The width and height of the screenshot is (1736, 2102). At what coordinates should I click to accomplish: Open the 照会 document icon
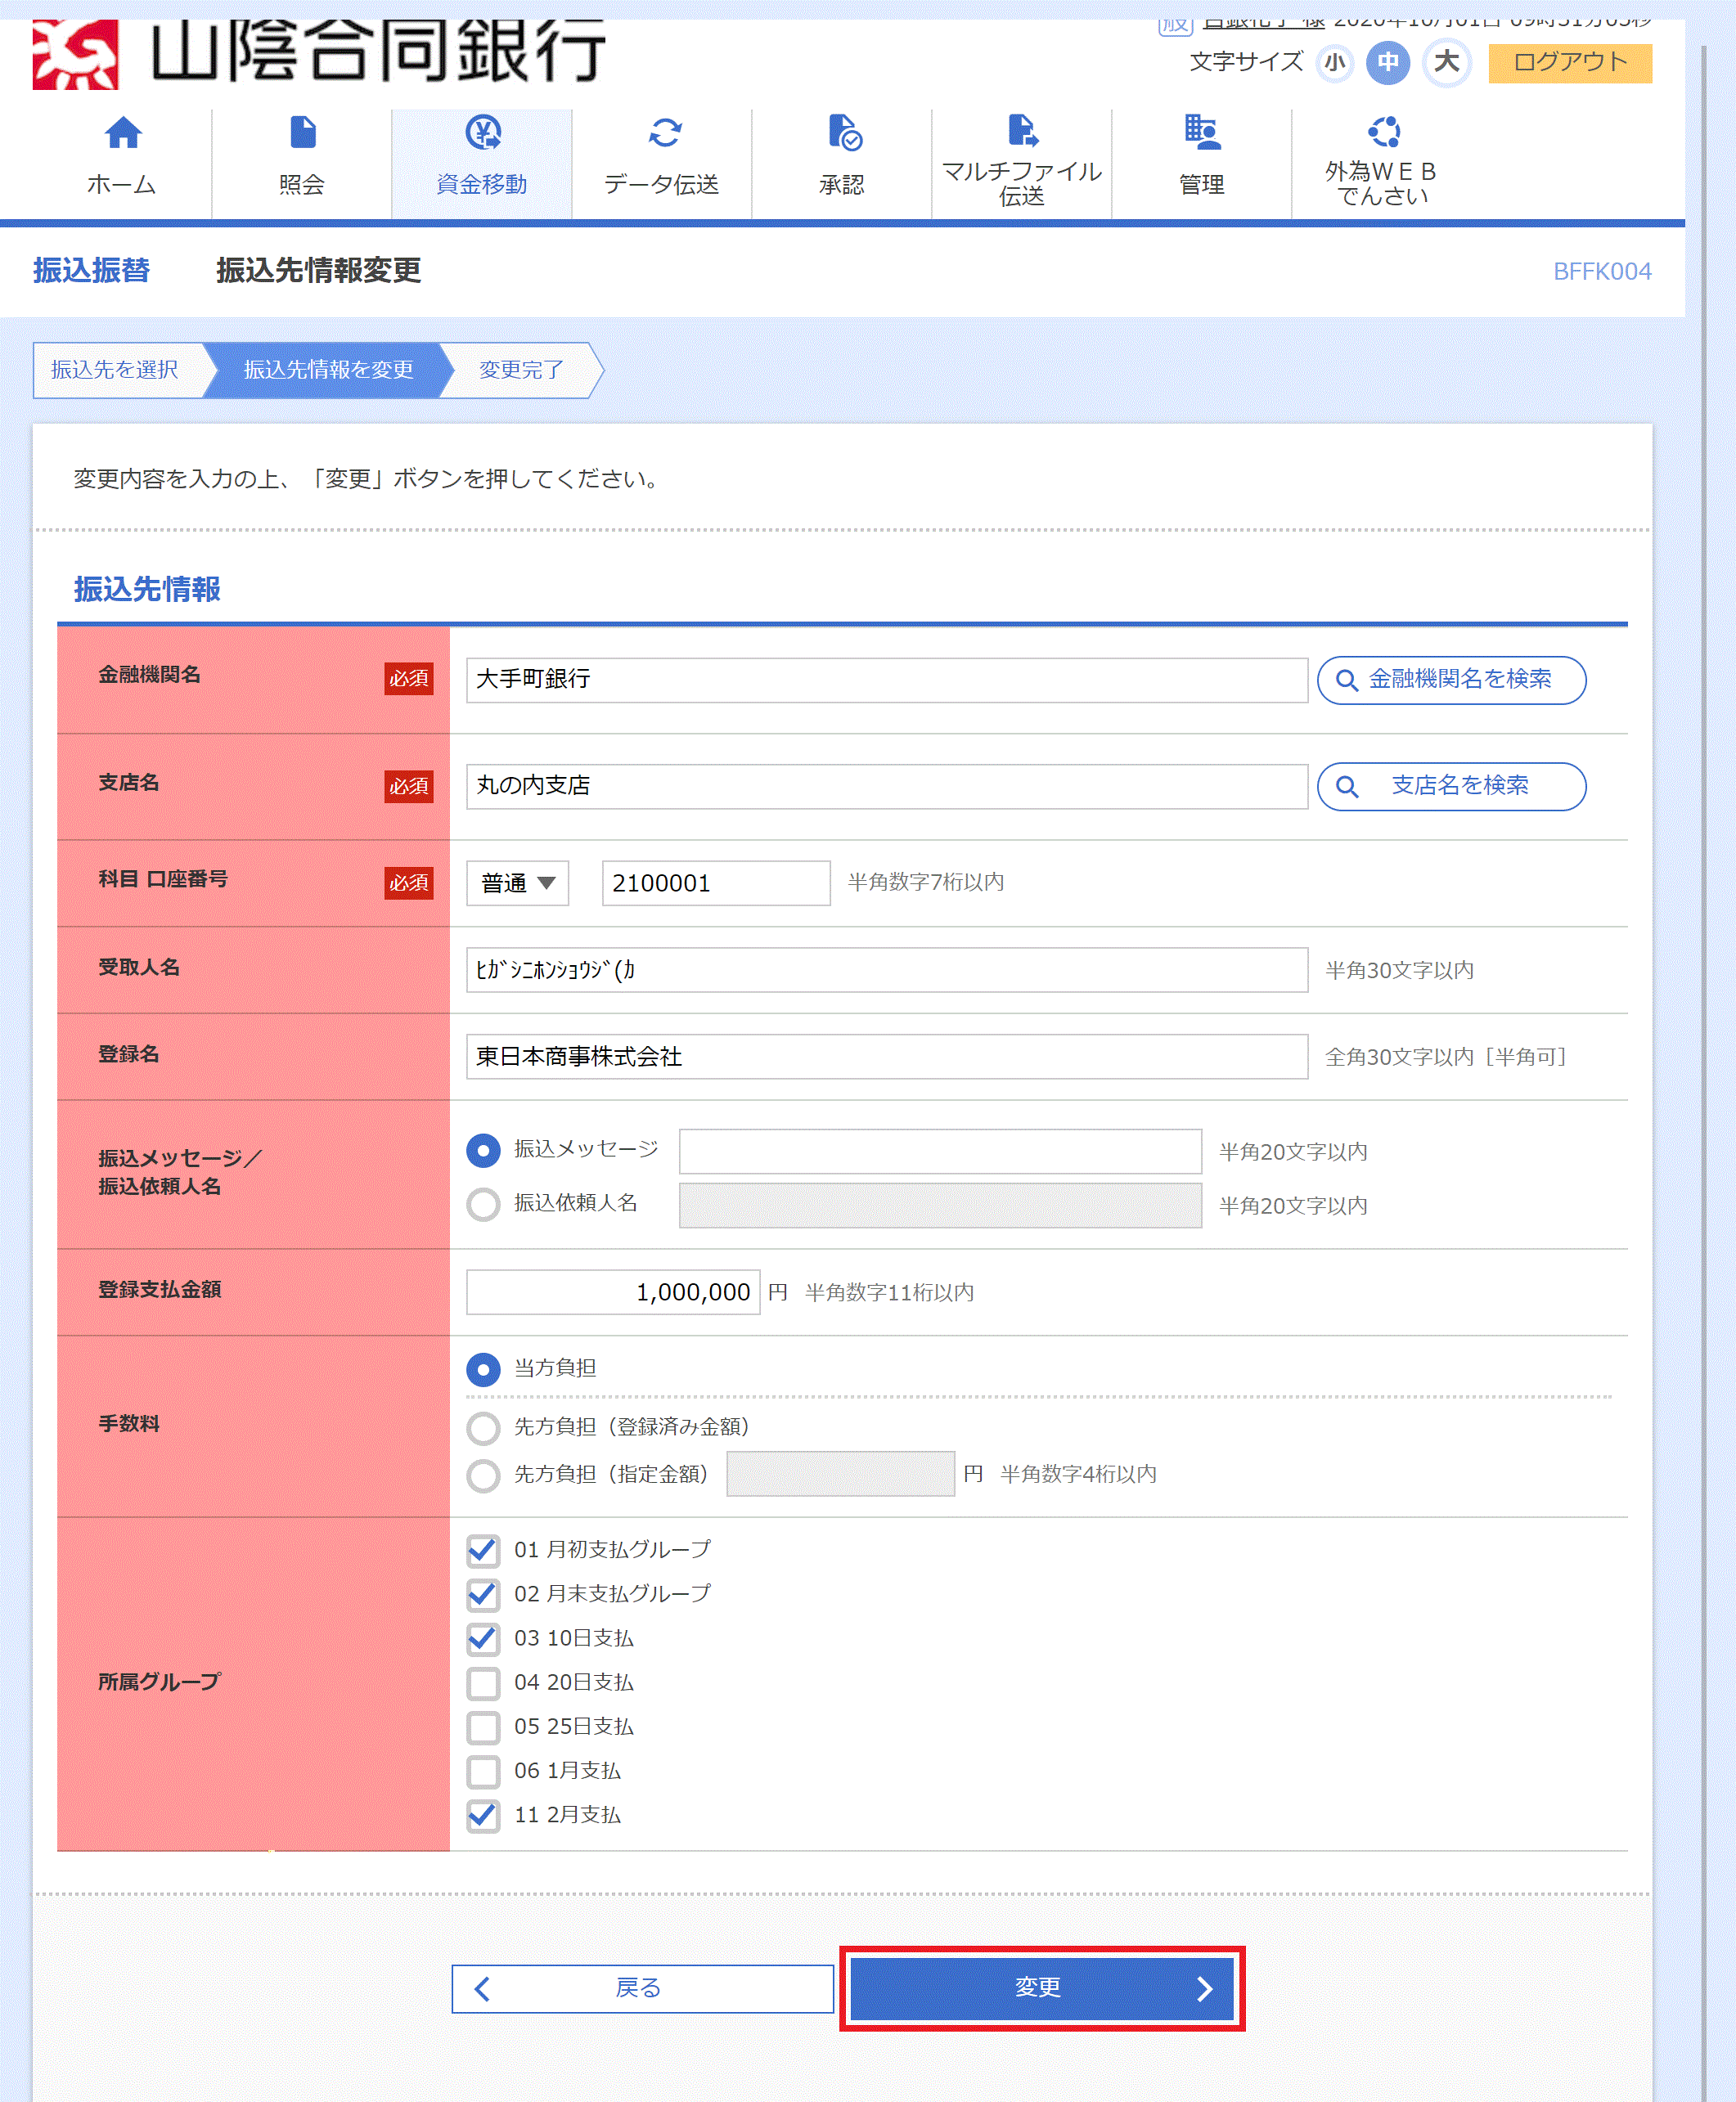[x=302, y=132]
